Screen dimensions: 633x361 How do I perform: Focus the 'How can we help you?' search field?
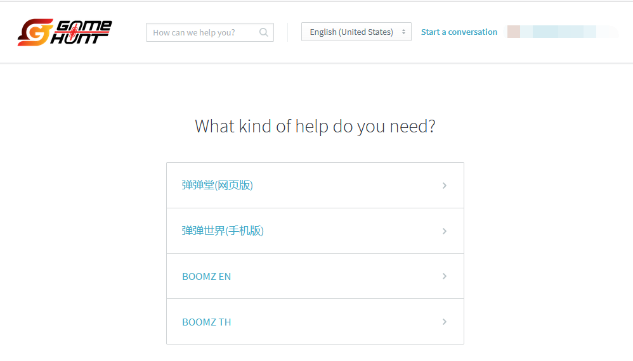[209, 32]
